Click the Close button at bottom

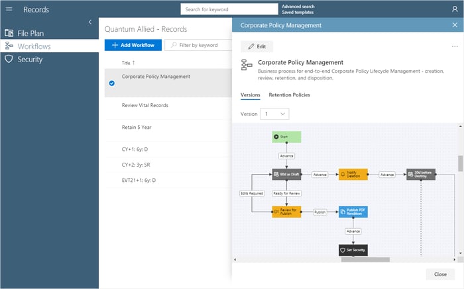440,274
